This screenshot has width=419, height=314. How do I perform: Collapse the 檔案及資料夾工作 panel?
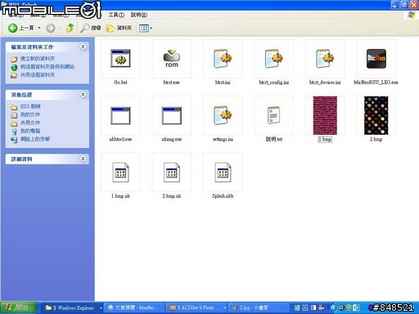click(83, 47)
